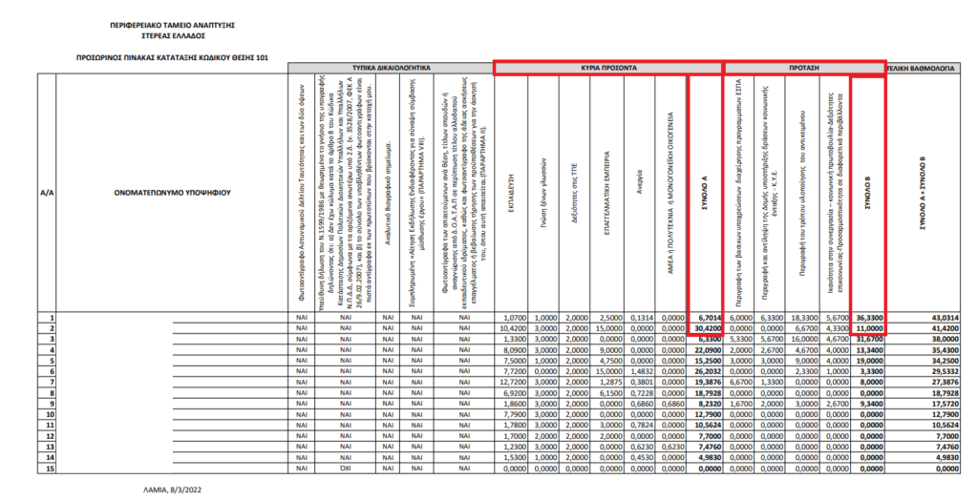Click the ΣΥΝΟΛΟ Α value 22,0900
978x501 pixels.
(709, 351)
